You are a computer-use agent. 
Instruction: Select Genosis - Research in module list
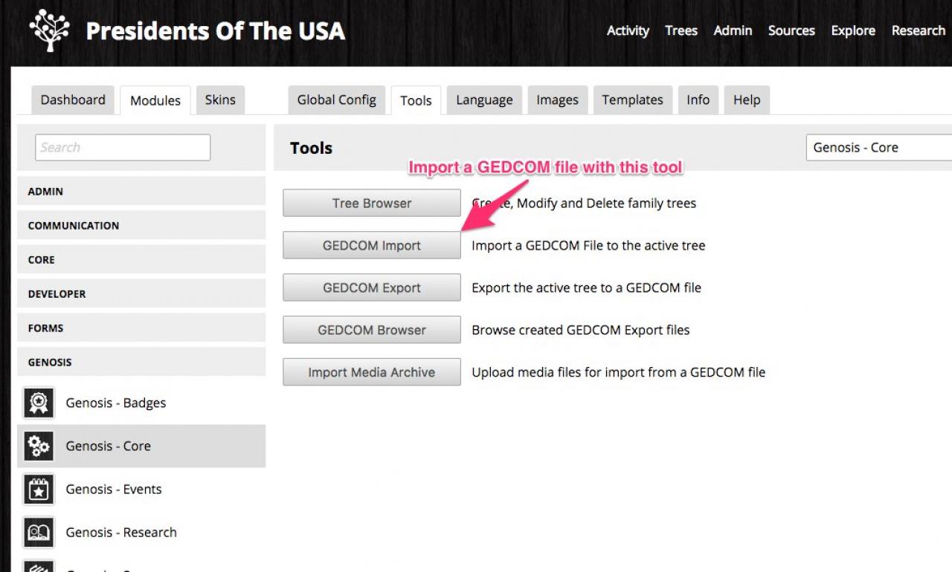pyautogui.click(x=141, y=533)
